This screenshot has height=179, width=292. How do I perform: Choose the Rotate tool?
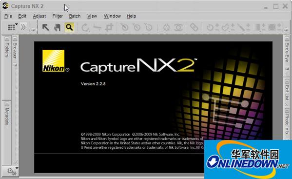(x=85, y=28)
